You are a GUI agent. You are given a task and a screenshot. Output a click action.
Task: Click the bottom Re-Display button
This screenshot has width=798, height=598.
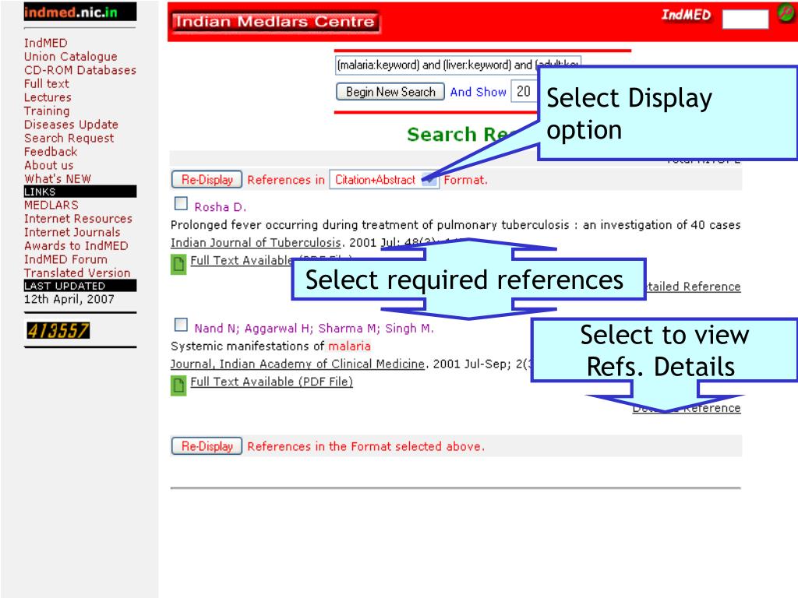(207, 446)
